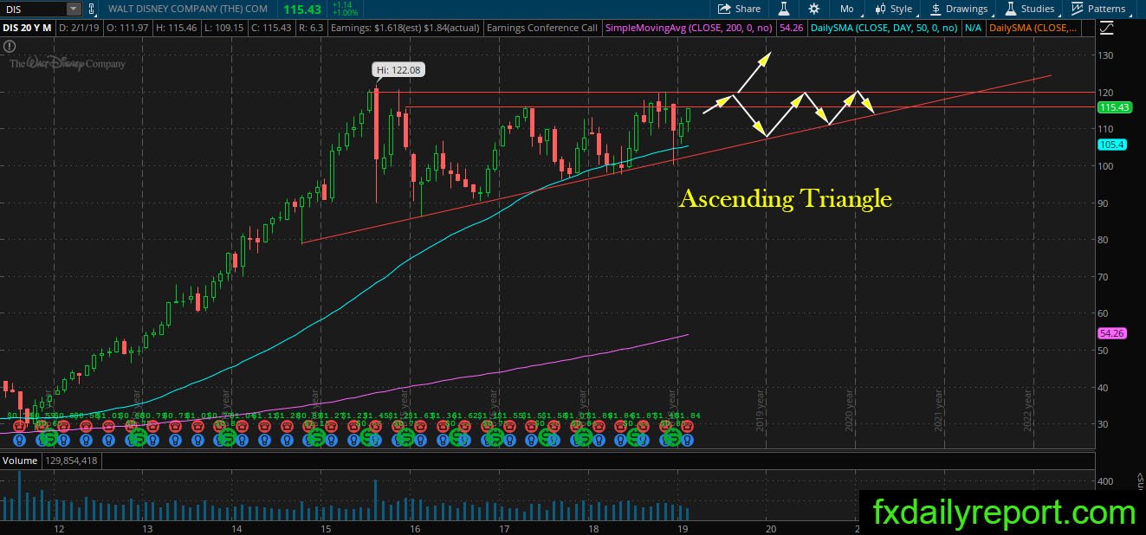
Task: Click the 130 price axis label
Action: [x=1105, y=55]
